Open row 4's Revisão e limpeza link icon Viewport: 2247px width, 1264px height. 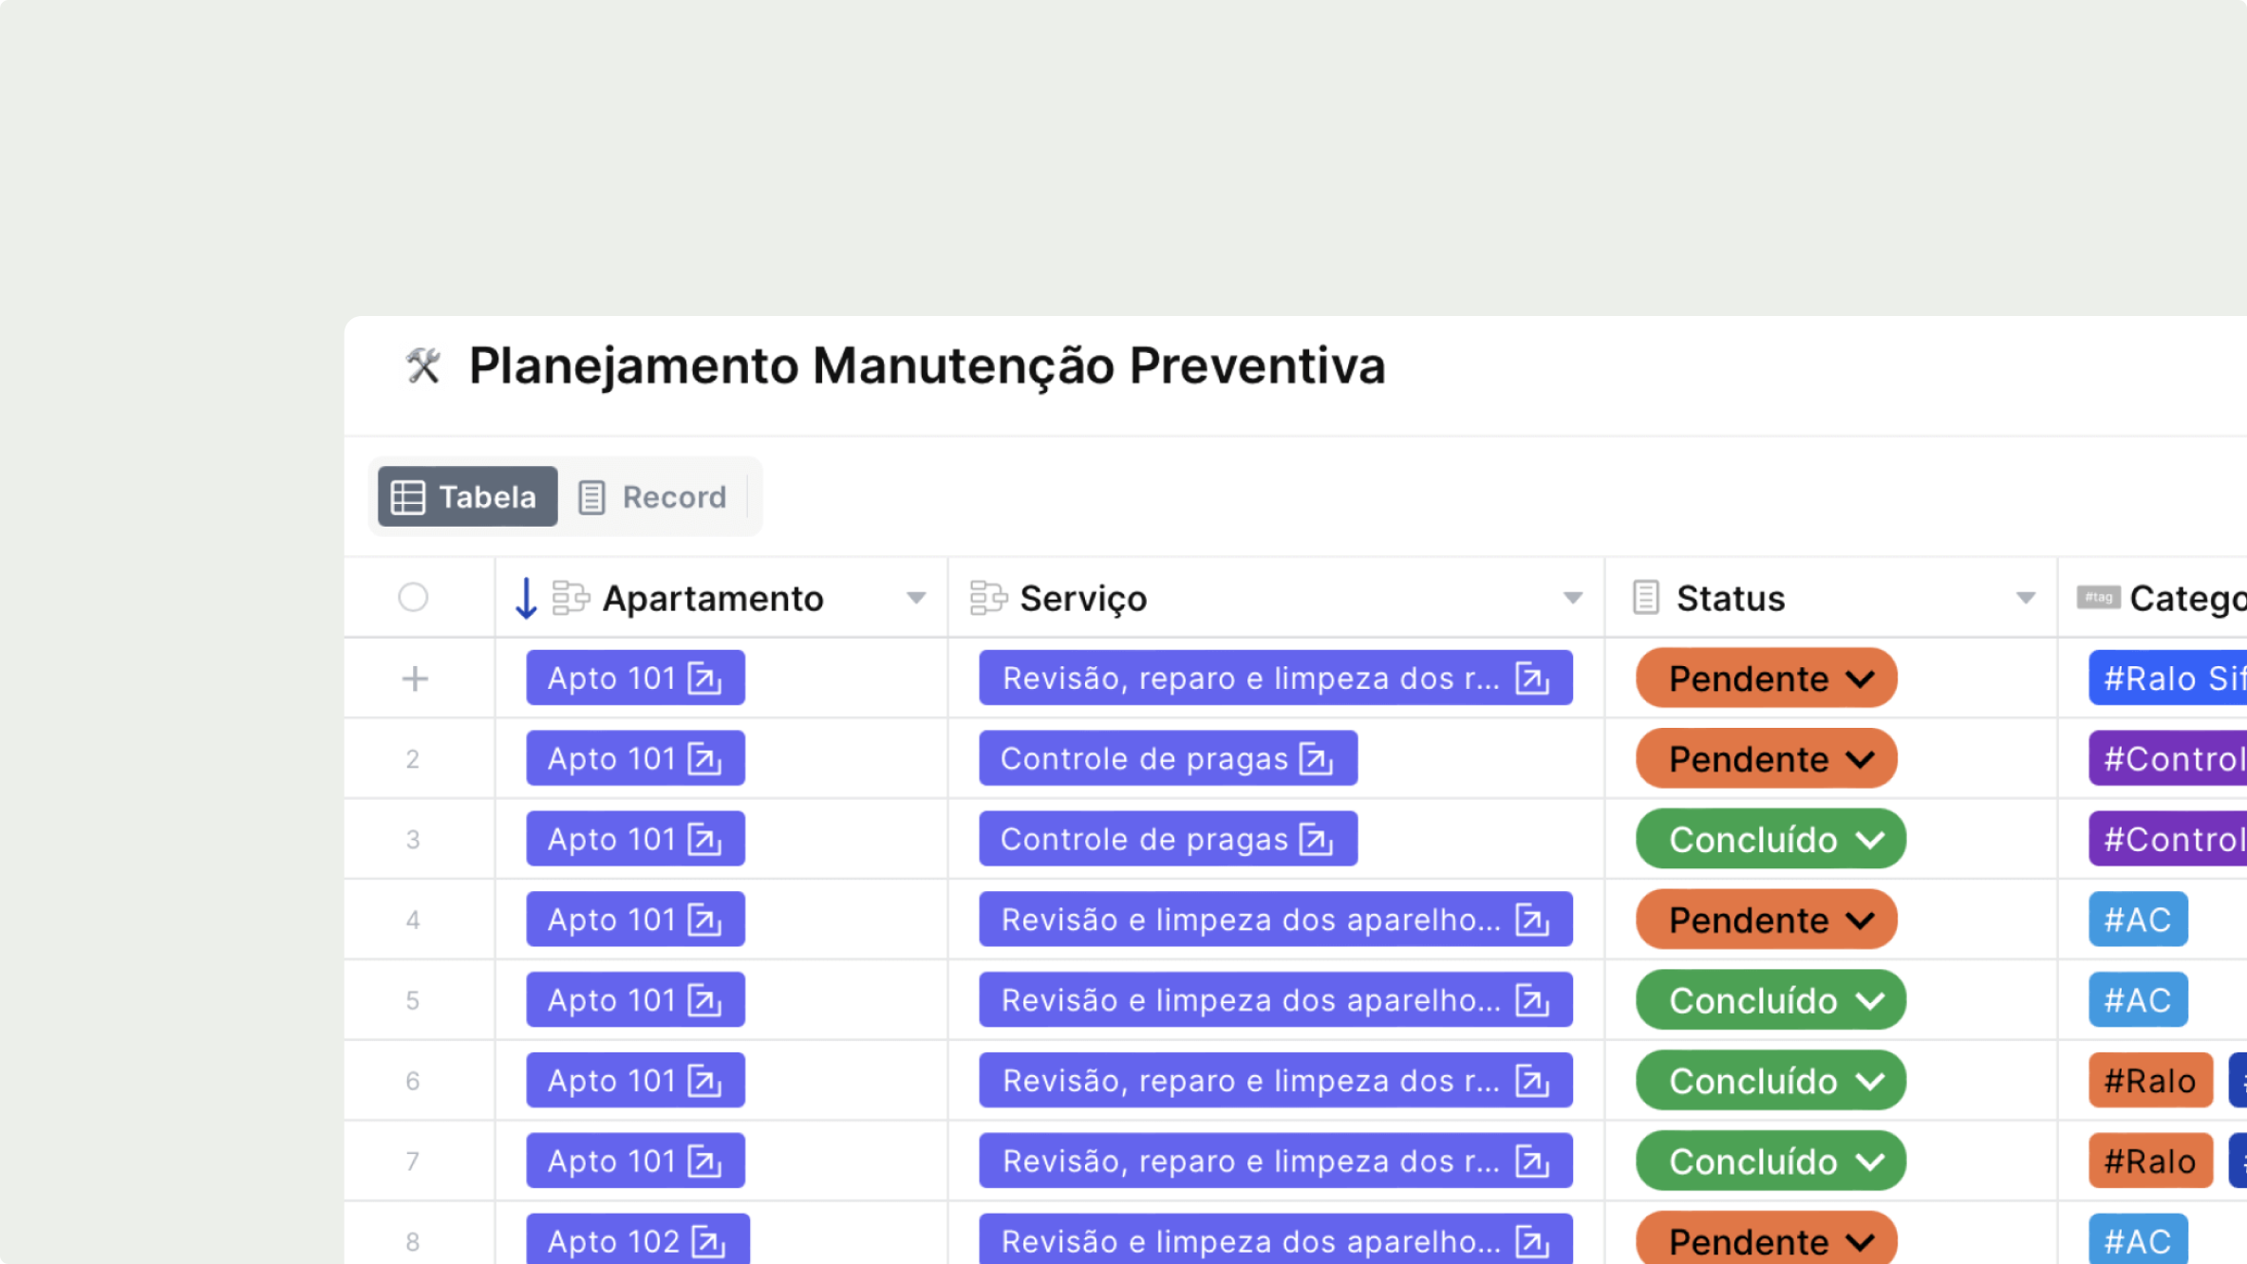[1532, 920]
